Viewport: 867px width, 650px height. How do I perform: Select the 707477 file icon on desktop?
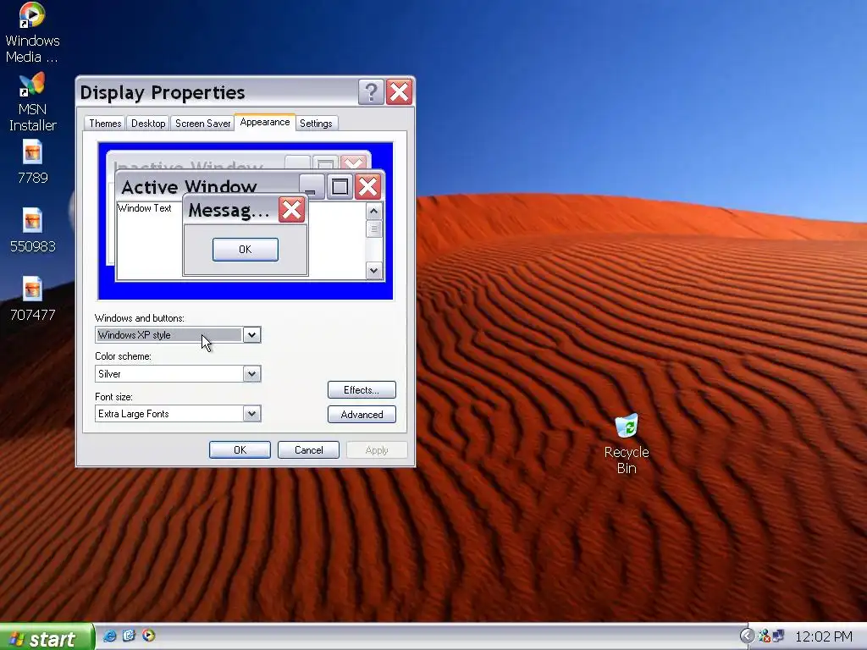(32, 299)
